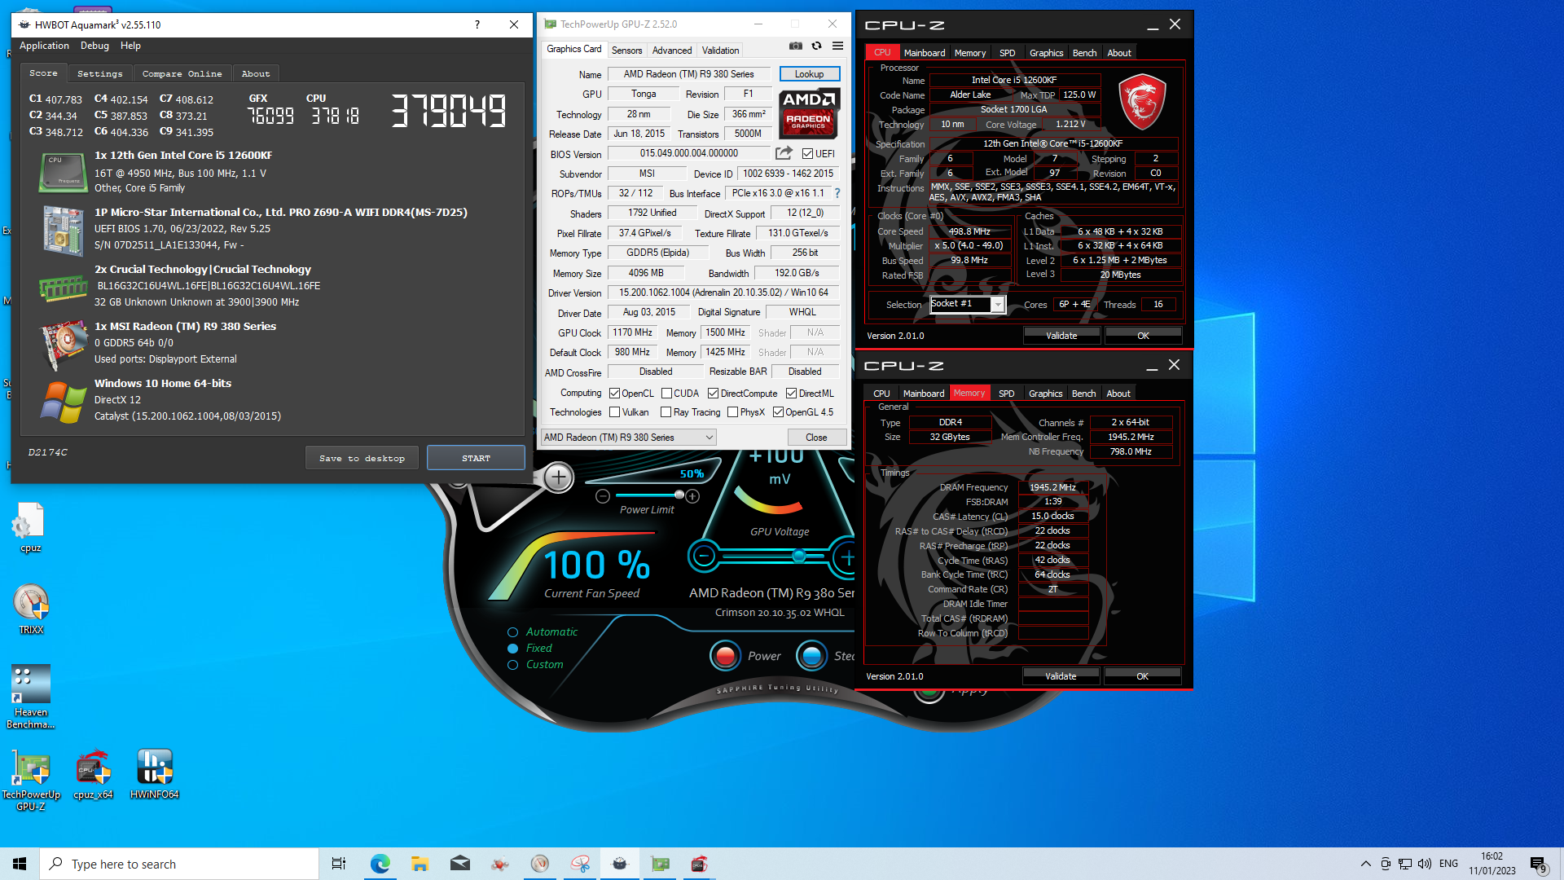Click the GPU Voltage slider handle
Screen dimensions: 1564x880
(799, 557)
